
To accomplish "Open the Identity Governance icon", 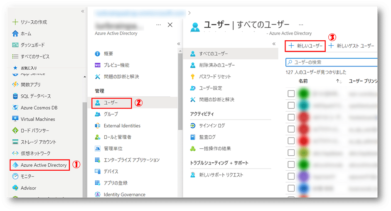I will (98, 194).
